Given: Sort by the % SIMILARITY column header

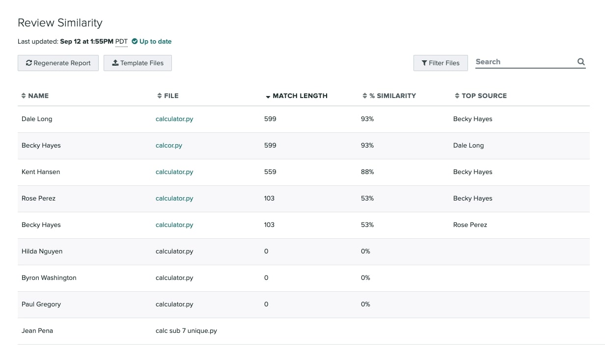Looking at the screenshot, I should (392, 96).
